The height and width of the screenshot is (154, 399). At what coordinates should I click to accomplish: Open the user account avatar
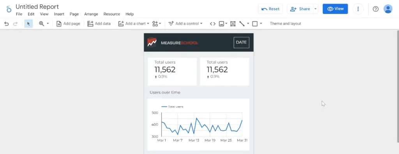pyautogui.click(x=388, y=9)
